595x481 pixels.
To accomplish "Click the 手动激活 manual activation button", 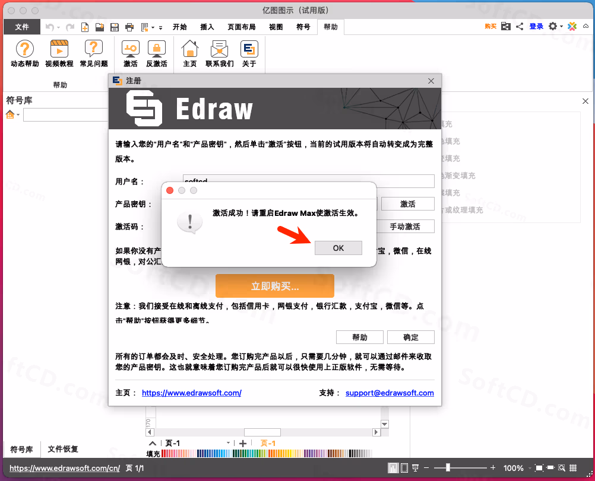I will [x=405, y=227].
